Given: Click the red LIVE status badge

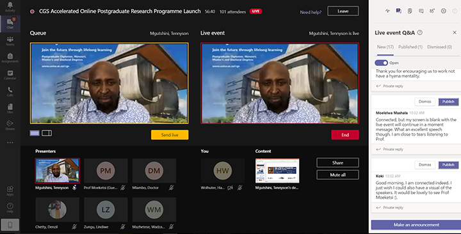Looking at the screenshot, I should tap(255, 11).
